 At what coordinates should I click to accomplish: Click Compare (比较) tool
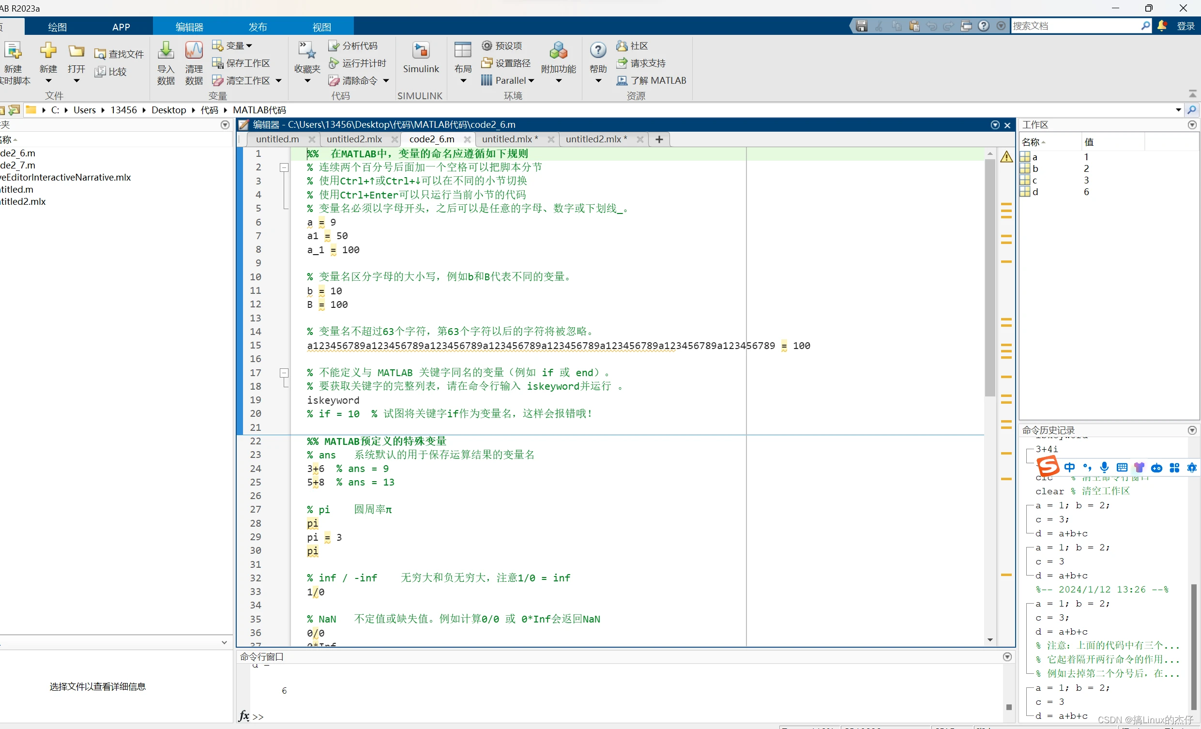111,72
